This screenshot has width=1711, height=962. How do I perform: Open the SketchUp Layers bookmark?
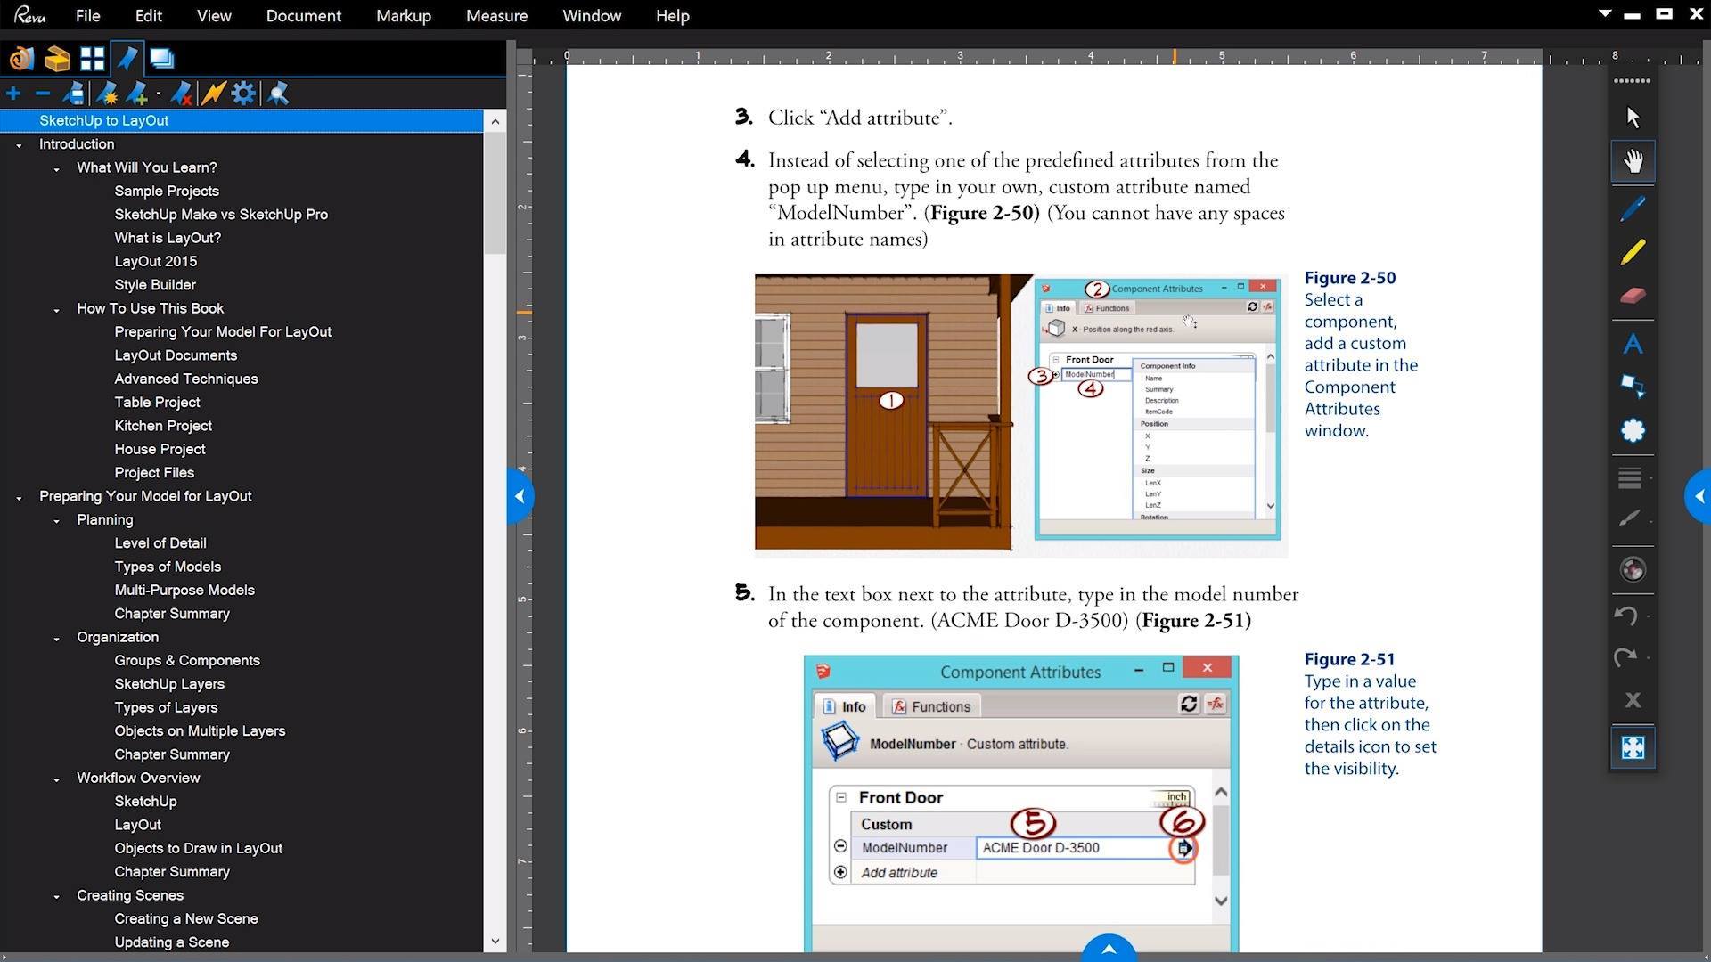click(169, 684)
